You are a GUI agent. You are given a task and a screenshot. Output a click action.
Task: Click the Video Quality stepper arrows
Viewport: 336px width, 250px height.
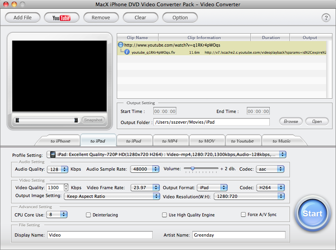[x=66, y=188]
